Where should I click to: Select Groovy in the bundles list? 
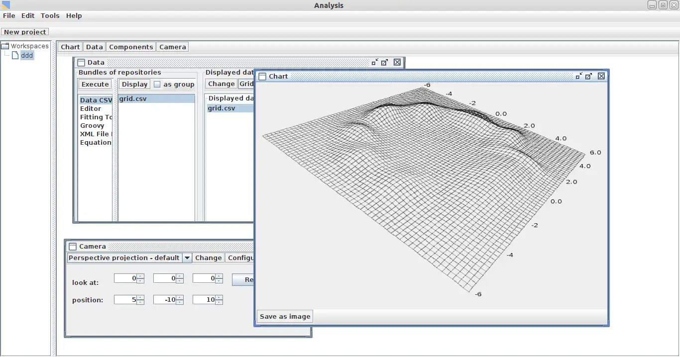point(93,126)
